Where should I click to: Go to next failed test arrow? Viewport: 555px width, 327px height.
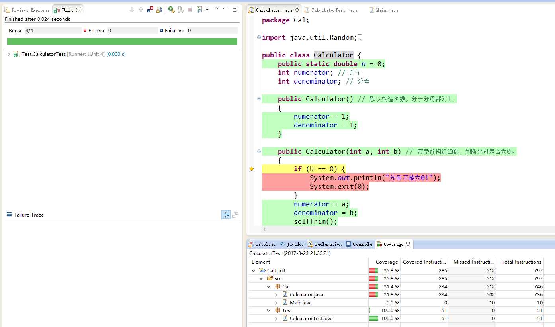(132, 10)
